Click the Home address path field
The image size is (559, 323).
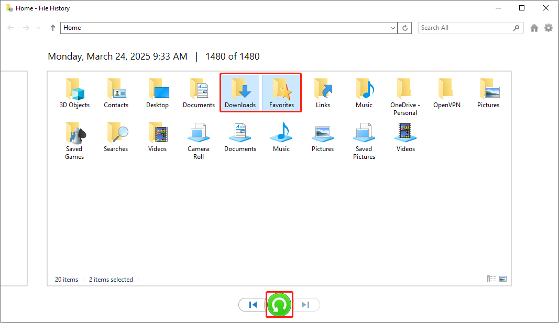225,28
